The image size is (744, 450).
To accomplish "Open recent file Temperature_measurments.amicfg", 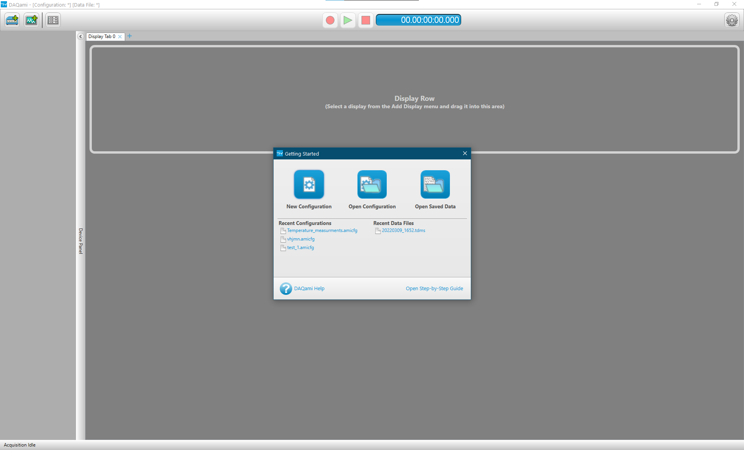I will click(322, 230).
